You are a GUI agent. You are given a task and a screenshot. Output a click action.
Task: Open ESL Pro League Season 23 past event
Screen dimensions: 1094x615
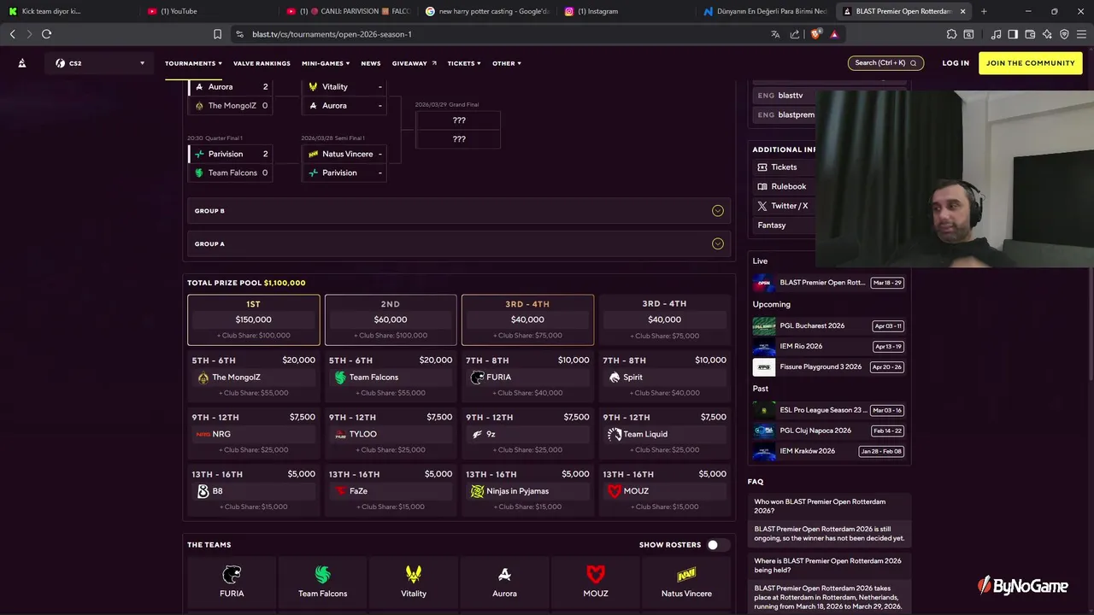click(x=827, y=410)
